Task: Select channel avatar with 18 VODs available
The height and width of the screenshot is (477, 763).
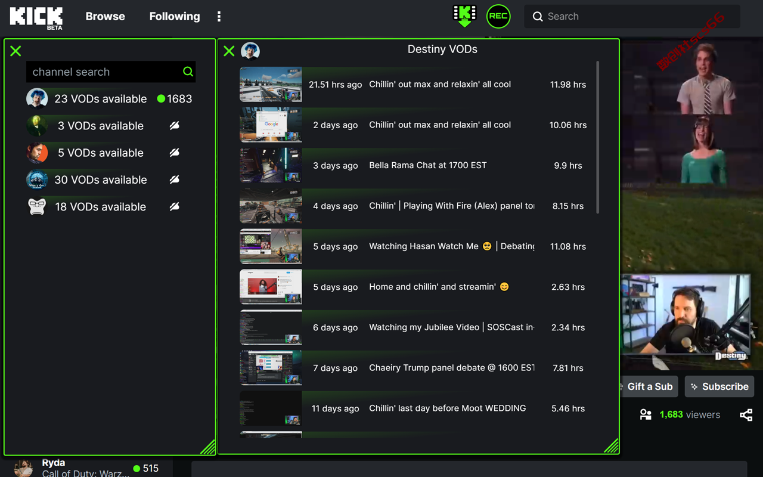Action: click(x=37, y=206)
